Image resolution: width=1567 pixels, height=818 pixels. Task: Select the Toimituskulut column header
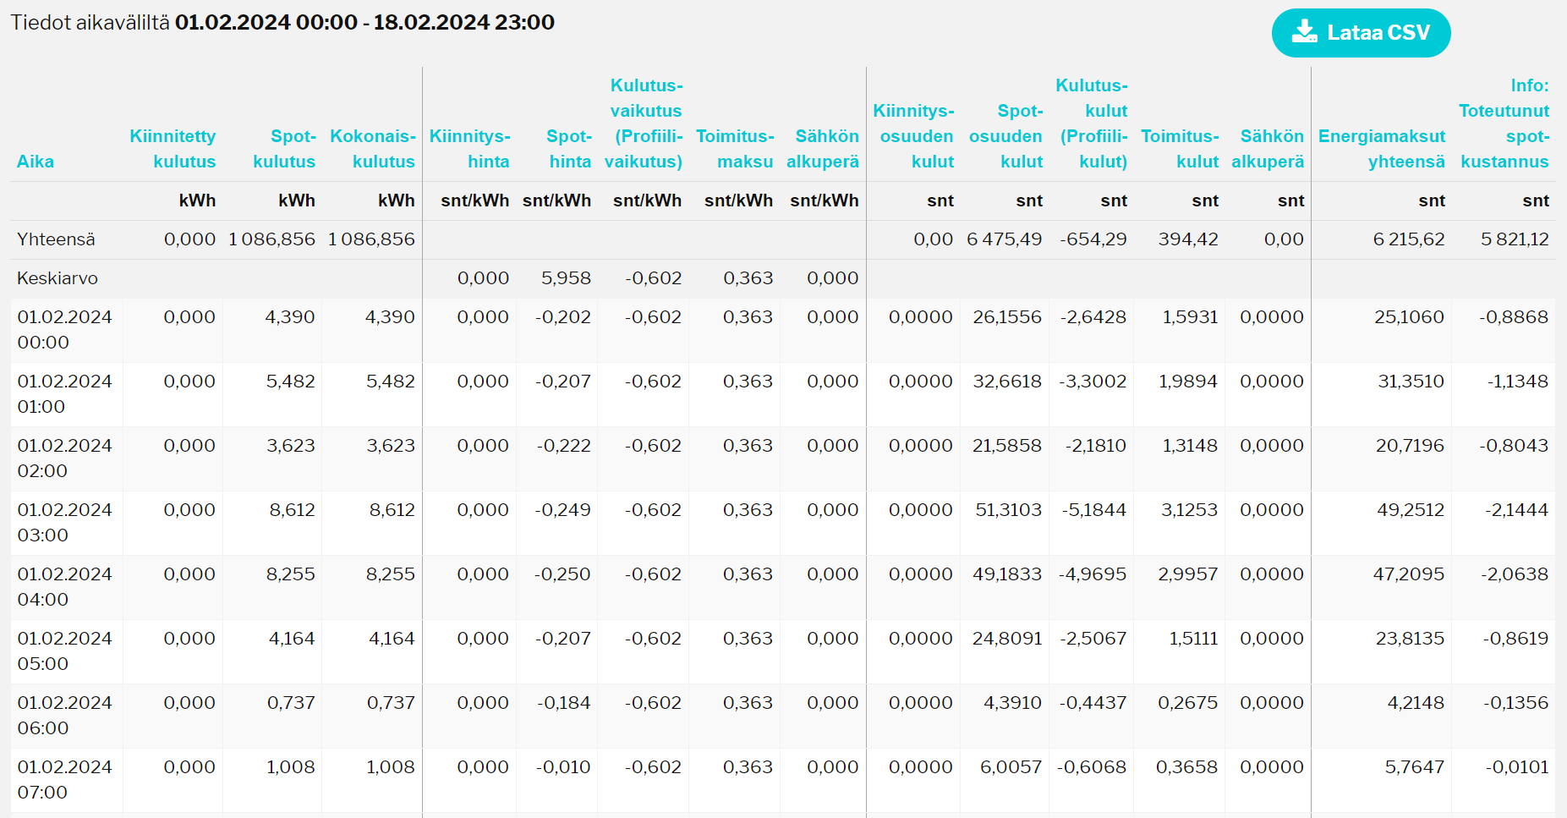click(1181, 149)
